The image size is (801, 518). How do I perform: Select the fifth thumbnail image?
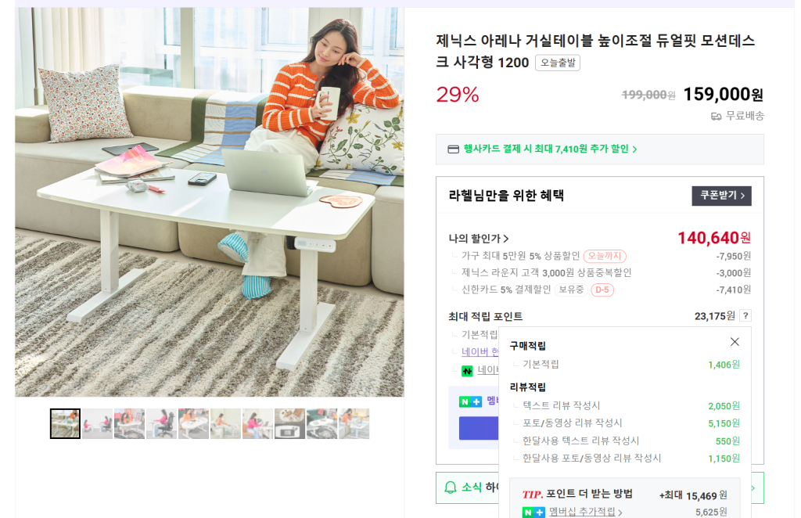[x=194, y=423]
